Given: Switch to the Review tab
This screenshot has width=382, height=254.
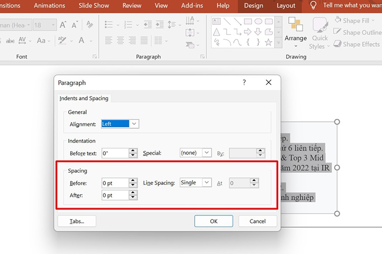Looking at the screenshot, I should pos(132,6).
